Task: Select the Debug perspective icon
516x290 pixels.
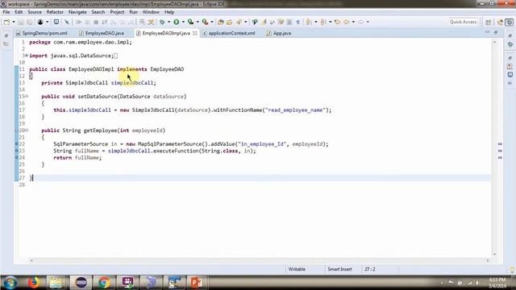Action: point(510,22)
